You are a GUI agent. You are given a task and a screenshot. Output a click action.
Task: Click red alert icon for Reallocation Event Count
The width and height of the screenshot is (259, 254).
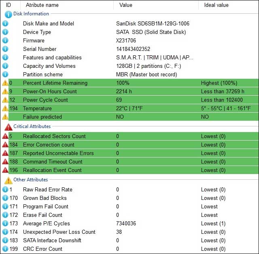click(5, 170)
